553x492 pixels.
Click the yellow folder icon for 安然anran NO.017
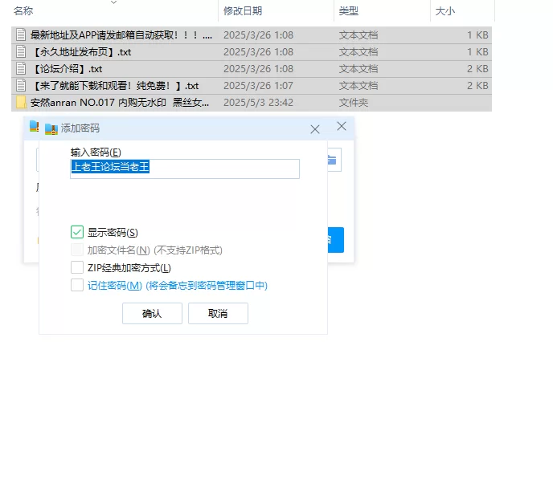pos(22,103)
